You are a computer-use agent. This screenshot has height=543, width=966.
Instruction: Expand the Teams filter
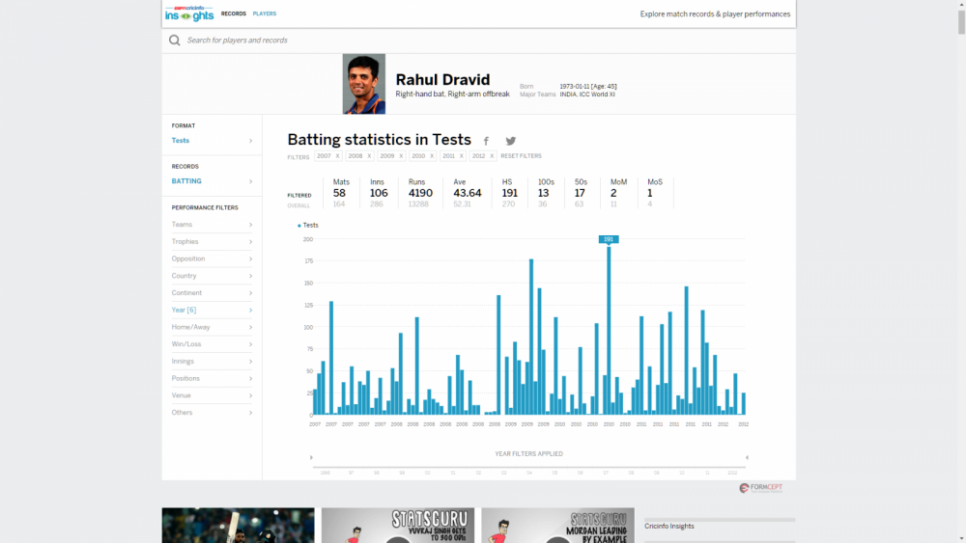212,225
